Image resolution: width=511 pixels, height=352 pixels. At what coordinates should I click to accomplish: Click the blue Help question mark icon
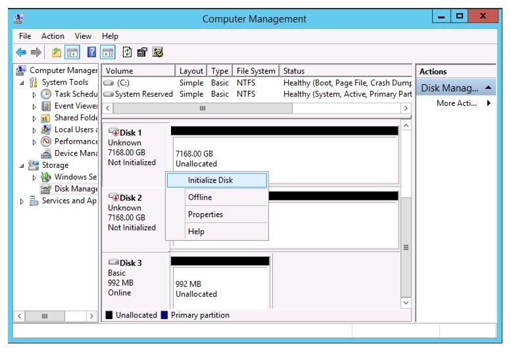(91, 52)
